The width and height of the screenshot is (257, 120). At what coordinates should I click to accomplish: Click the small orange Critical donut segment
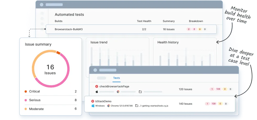click(58, 52)
